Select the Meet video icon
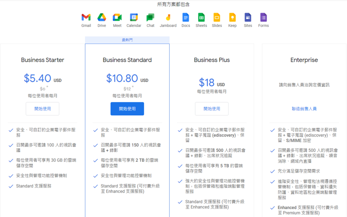Image resolution: width=347 pixels, height=217 pixels. tap(117, 17)
